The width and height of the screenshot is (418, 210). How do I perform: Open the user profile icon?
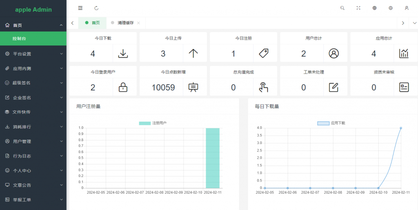[x=407, y=8]
